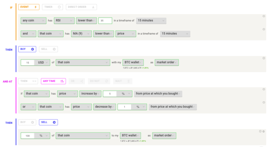Click the RSI threshold field showing 35
269x147 pixels.
[105, 20]
